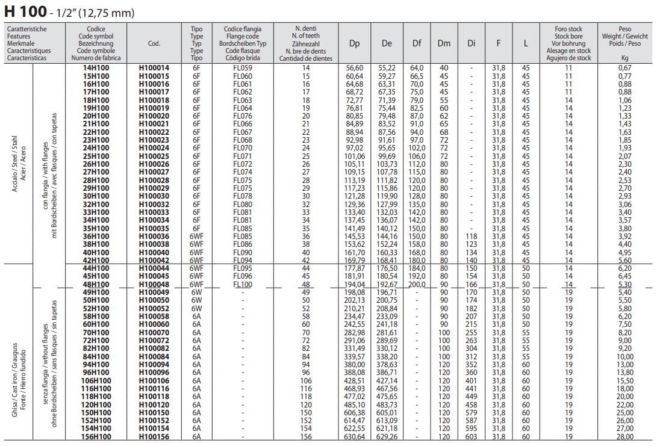Select the 70H100 code symbol cell

pyautogui.click(x=96, y=331)
